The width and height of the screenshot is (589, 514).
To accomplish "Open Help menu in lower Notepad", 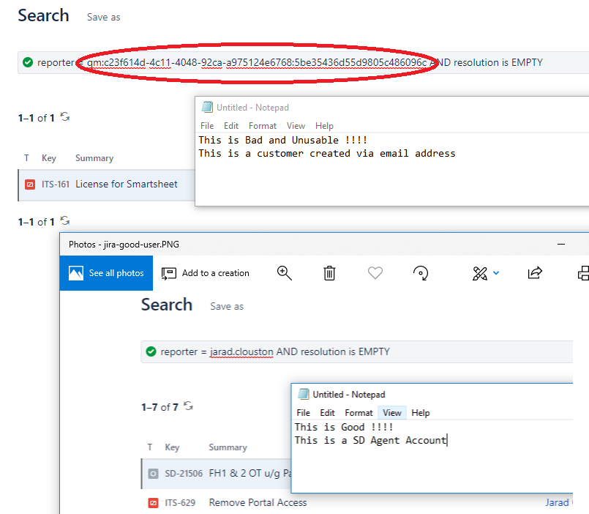I will point(420,413).
